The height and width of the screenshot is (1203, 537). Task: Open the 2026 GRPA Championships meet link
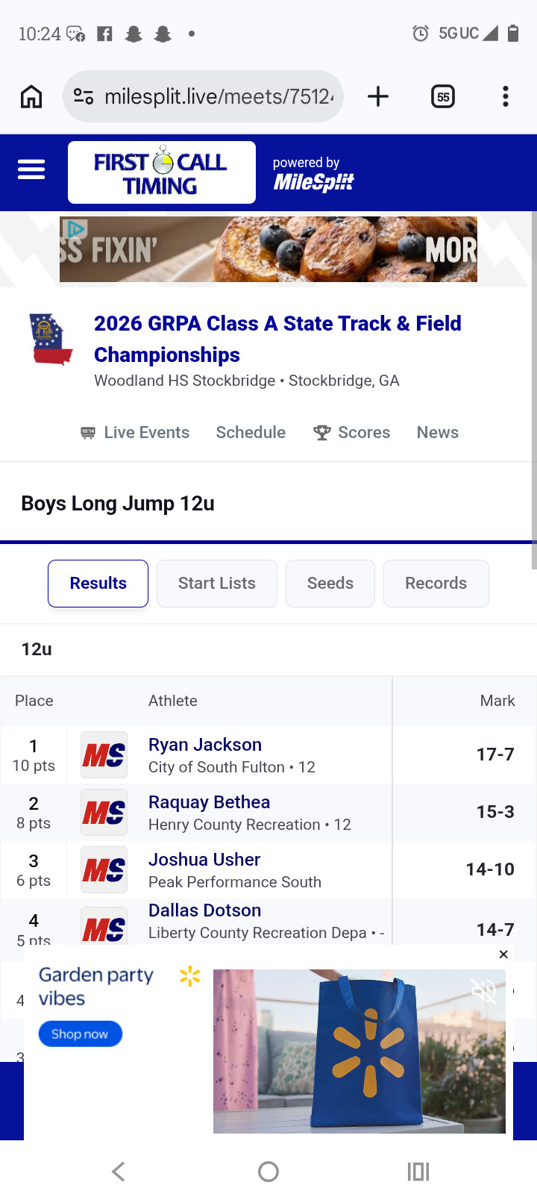[x=277, y=339]
